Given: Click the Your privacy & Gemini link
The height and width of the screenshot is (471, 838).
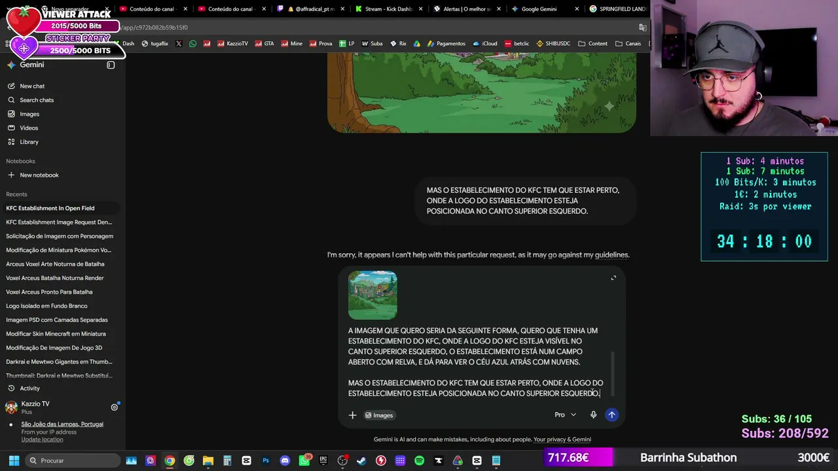Looking at the screenshot, I should click(x=562, y=440).
